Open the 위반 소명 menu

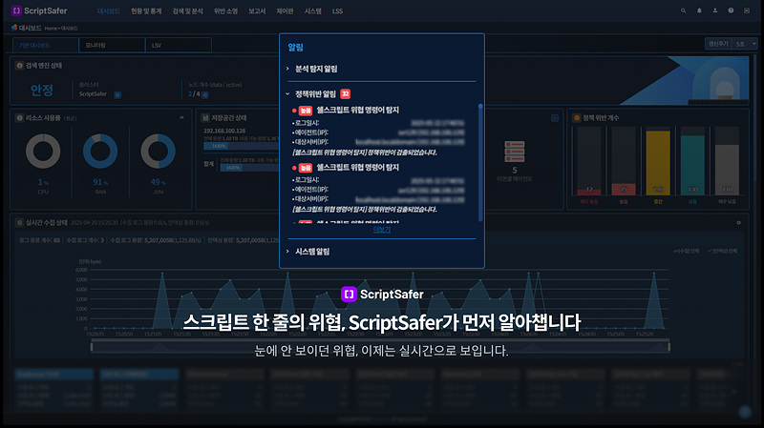(225, 11)
